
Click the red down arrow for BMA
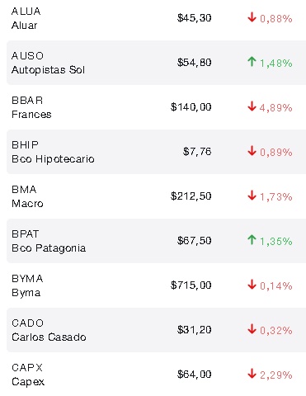(252, 196)
